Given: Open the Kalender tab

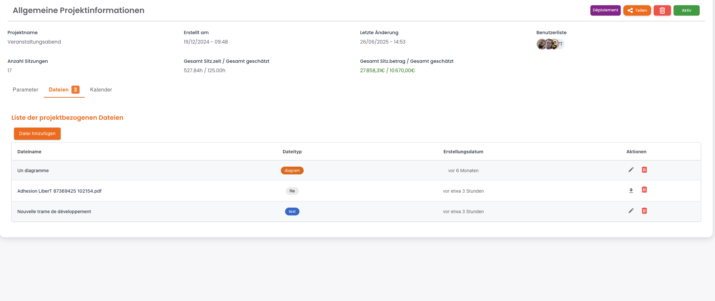Looking at the screenshot, I should (101, 90).
